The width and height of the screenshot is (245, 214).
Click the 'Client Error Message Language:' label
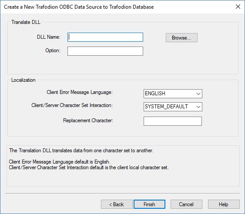click(80, 92)
